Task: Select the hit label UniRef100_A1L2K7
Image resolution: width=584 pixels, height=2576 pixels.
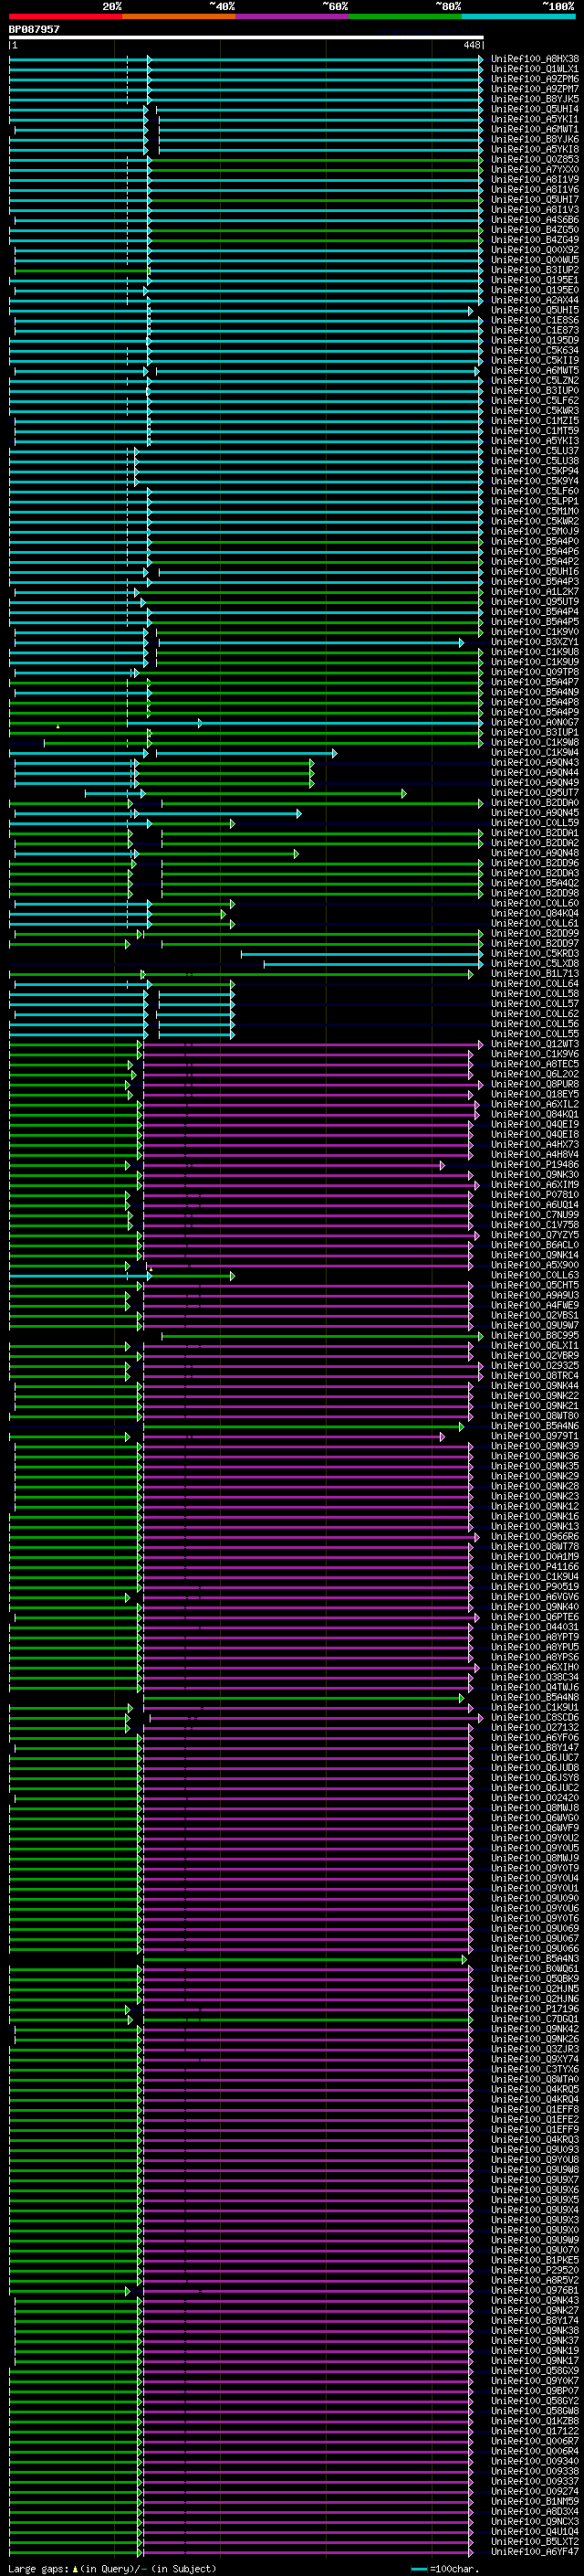Action: pos(535,592)
